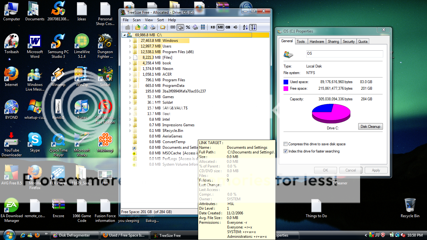Click the disk usage pie chart
The width and height of the screenshot is (427, 240).
(x=331, y=113)
